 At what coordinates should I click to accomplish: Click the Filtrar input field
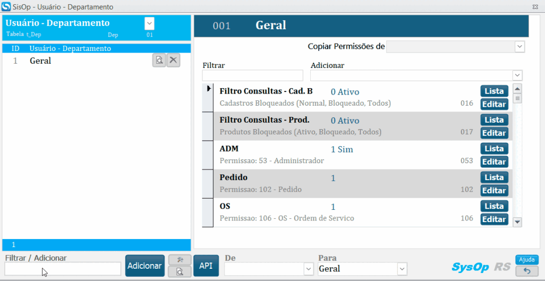point(252,75)
